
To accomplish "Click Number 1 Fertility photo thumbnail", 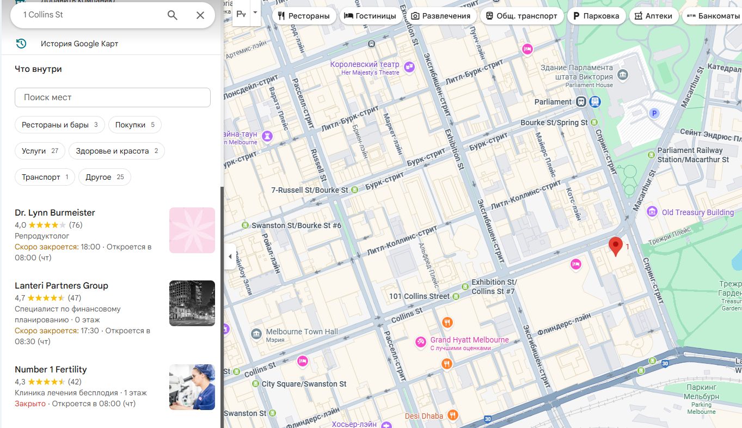I will (192, 387).
